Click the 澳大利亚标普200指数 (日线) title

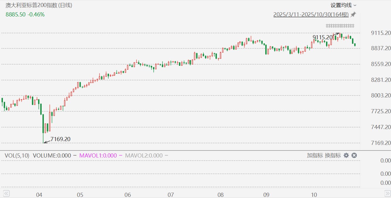coord(39,5)
